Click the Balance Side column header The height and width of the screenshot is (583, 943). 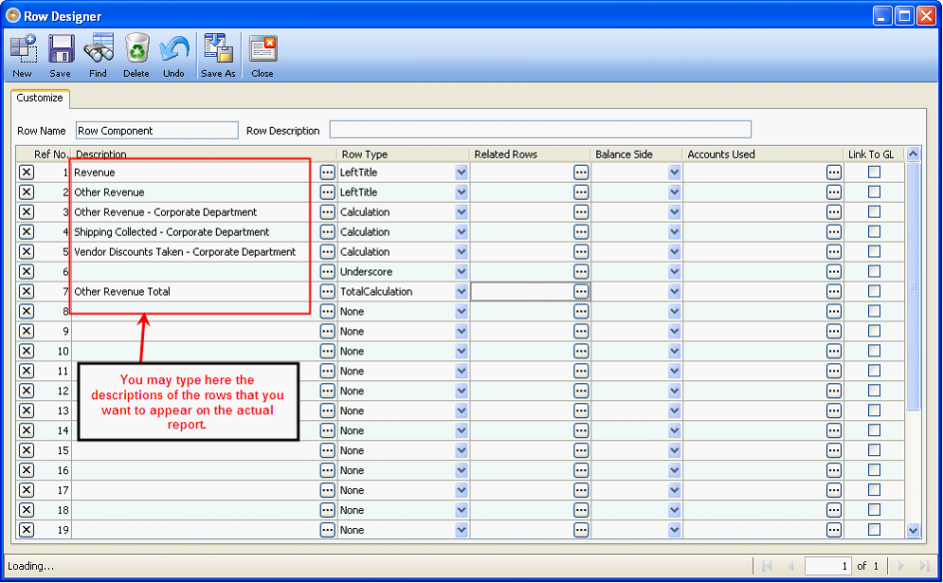636,154
